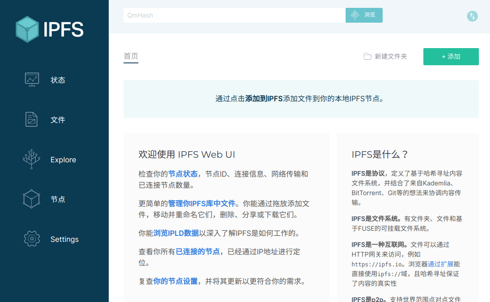Follow the 管理你IPFS库中文件 link
Screen dimensions: 490x302
[202, 203]
